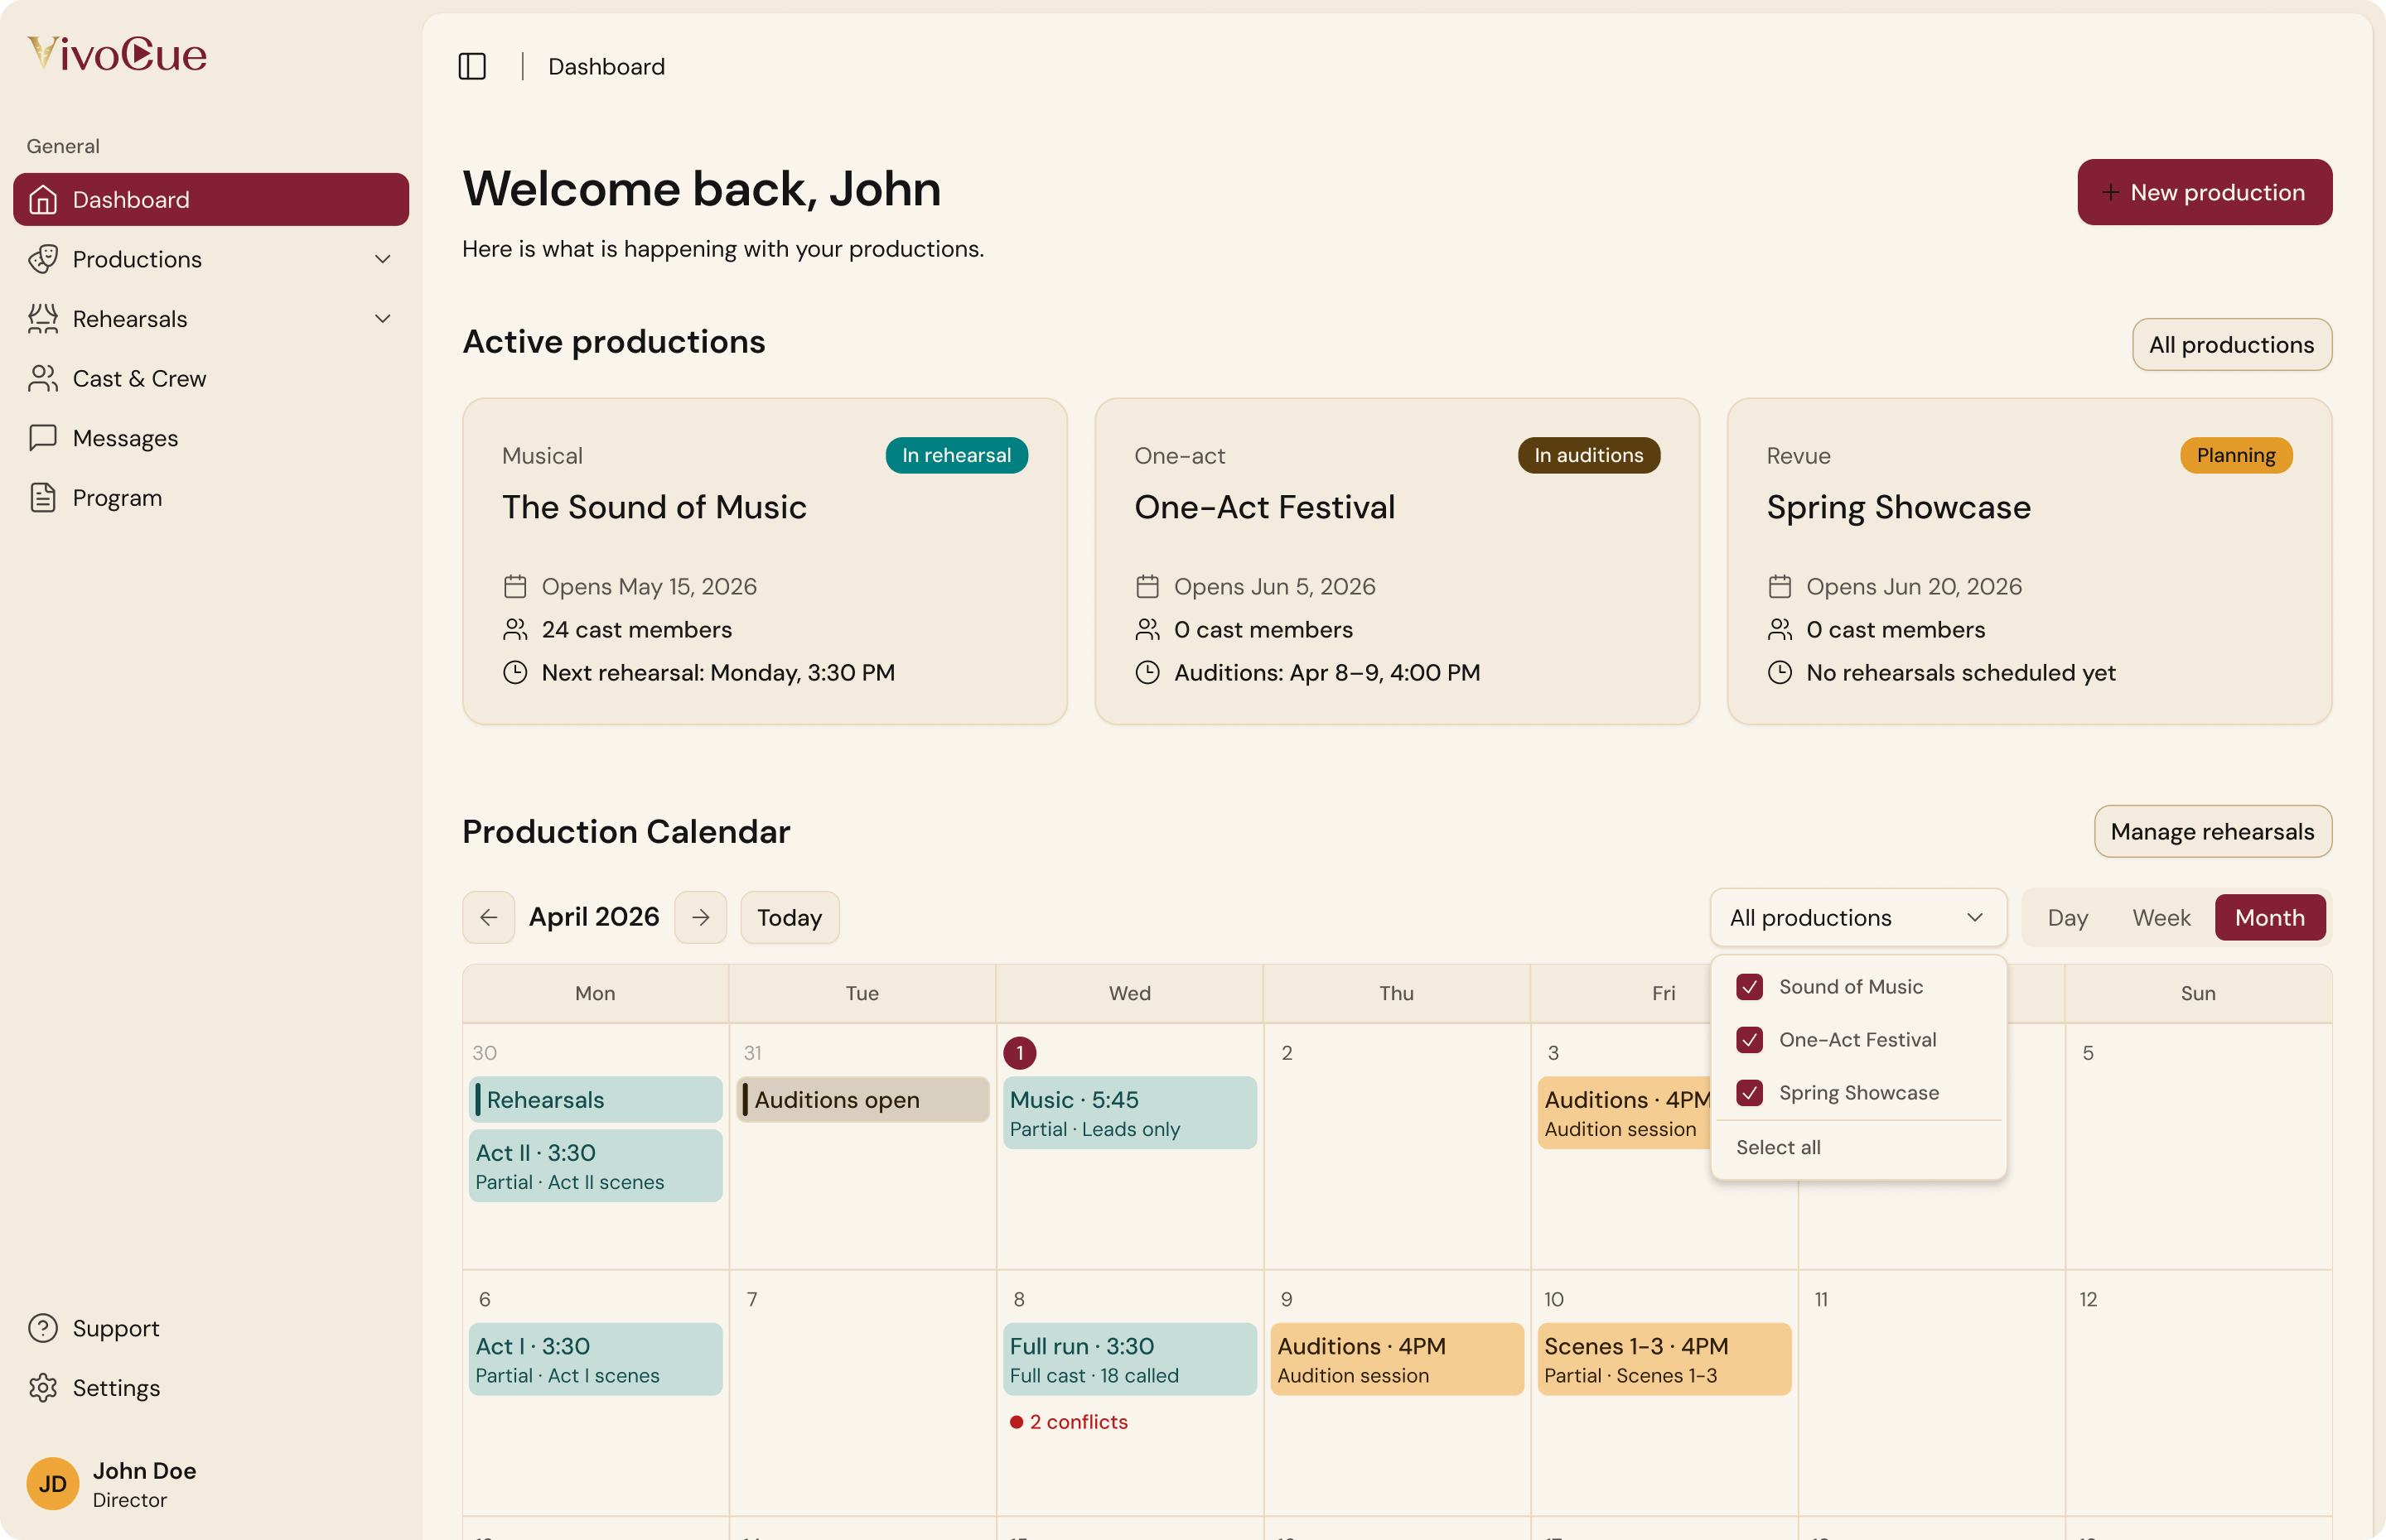Open the All productions filter dropdown

pos(1857,917)
